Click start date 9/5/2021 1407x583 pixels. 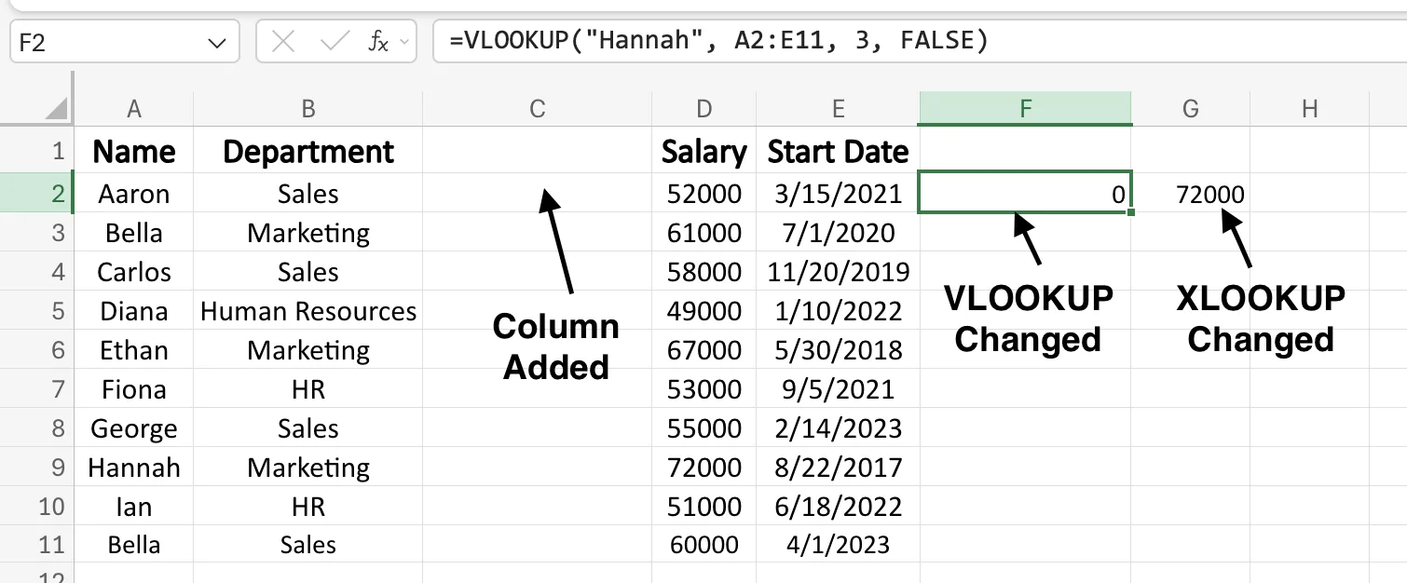point(839,389)
